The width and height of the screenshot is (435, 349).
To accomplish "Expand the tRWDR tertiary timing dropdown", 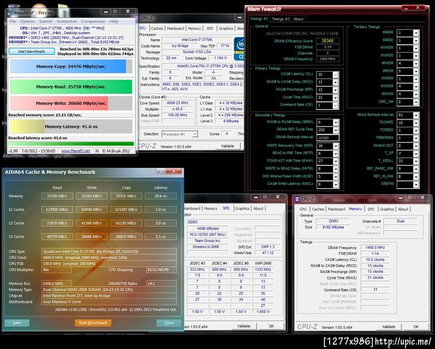I will pyautogui.click(x=415, y=64).
